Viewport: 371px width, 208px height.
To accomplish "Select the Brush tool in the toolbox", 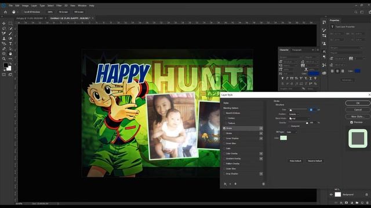I will pos(10,34).
